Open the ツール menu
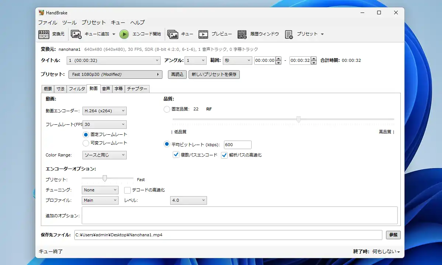Image resolution: width=442 pixels, height=265 pixels. point(69,22)
